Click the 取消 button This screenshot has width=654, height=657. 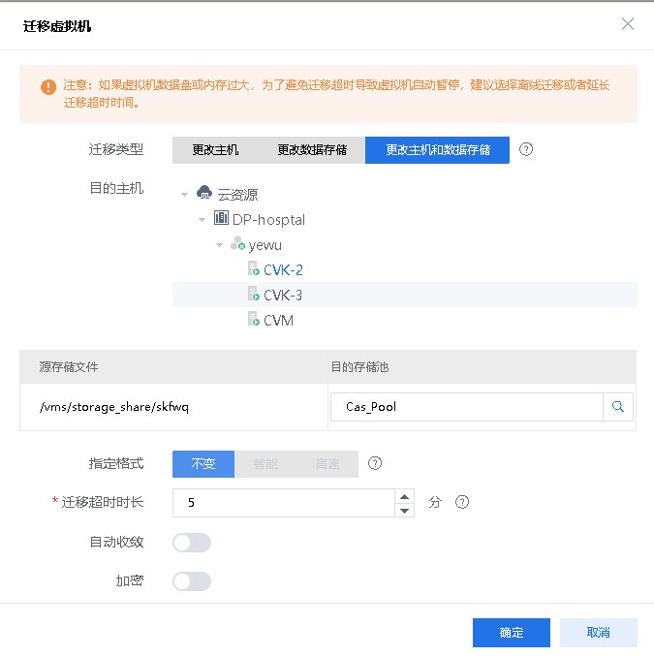pyautogui.click(x=598, y=633)
